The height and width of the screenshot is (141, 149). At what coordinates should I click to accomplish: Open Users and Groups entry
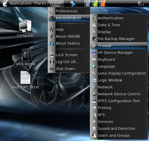[x=119, y=136]
